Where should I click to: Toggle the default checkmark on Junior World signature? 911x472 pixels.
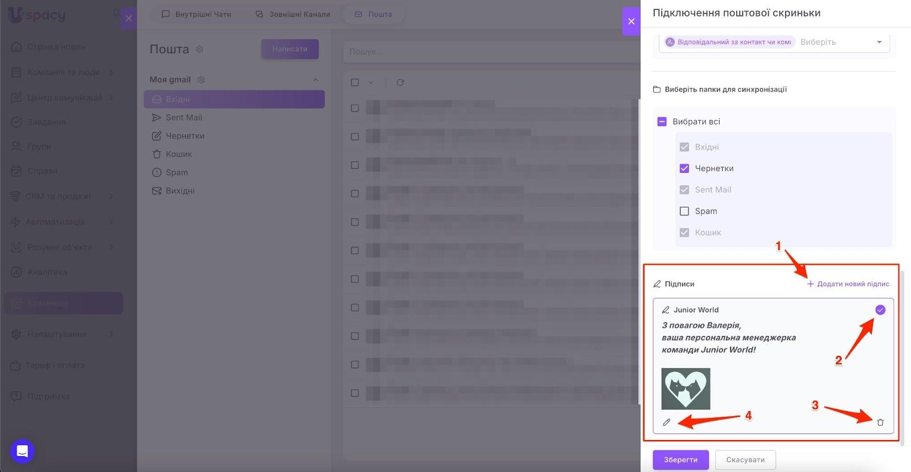point(880,310)
